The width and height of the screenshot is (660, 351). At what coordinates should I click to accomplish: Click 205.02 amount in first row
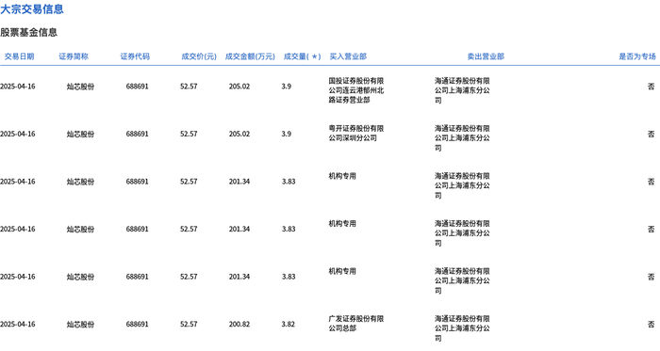[239, 86]
